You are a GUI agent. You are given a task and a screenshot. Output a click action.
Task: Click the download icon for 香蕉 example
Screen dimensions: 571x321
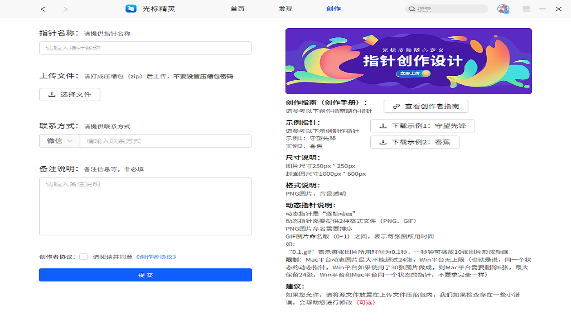point(383,142)
